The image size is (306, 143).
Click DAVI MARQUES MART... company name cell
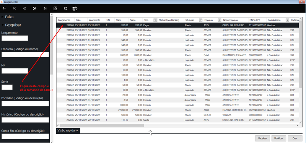click(235, 55)
